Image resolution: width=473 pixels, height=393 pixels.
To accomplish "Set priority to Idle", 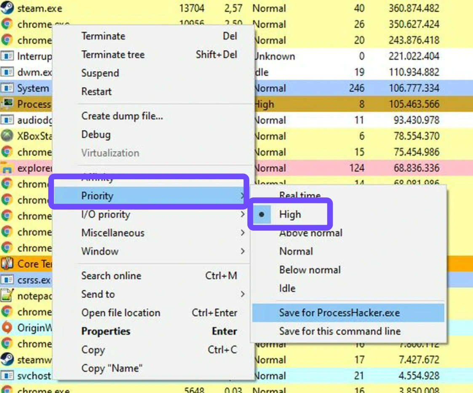I will pos(287,288).
